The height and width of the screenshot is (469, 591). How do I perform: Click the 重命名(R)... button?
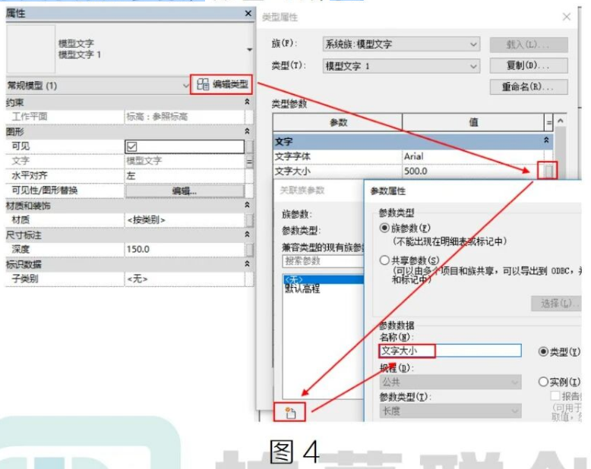pyautogui.click(x=529, y=87)
